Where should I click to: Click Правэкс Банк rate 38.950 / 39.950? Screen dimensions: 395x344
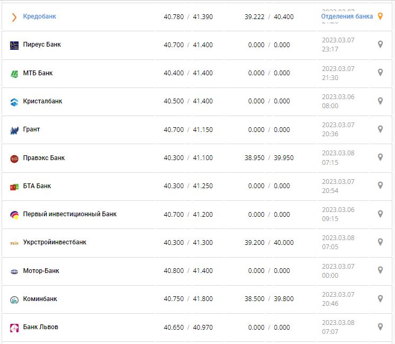point(269,158)
